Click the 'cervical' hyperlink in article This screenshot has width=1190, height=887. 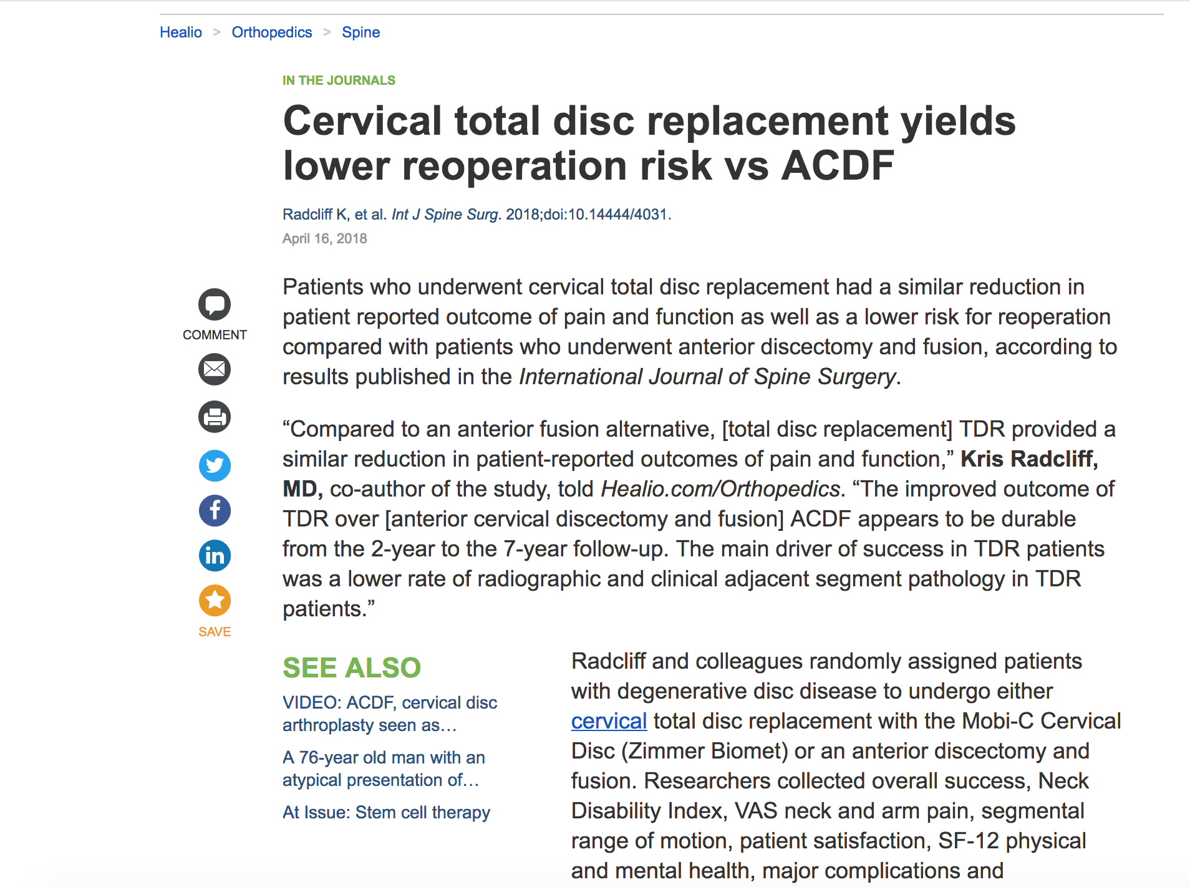(609, 721)
